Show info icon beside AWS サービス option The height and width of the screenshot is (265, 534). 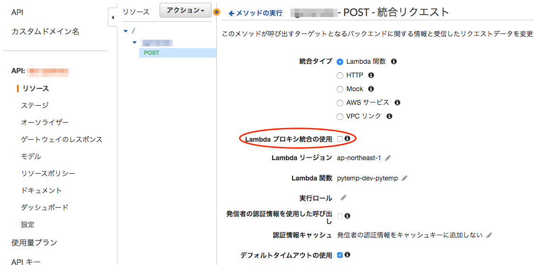(x=397, y=102)
